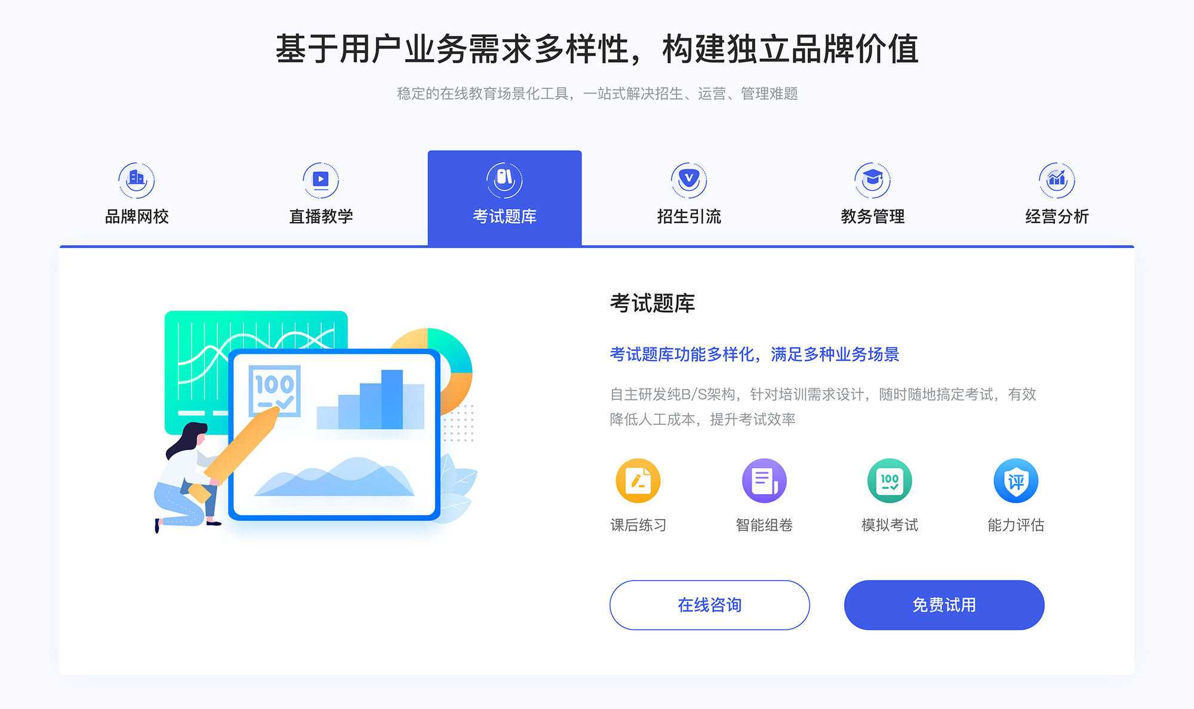
Task: Select the 智能组卷 feature icon
Action: coord(765,485)
